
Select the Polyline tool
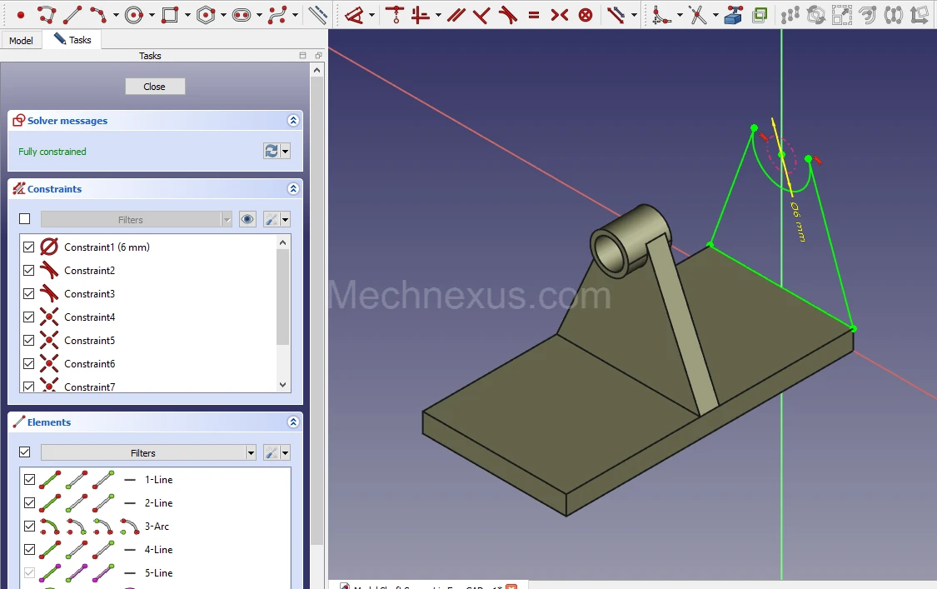point(47,15)
